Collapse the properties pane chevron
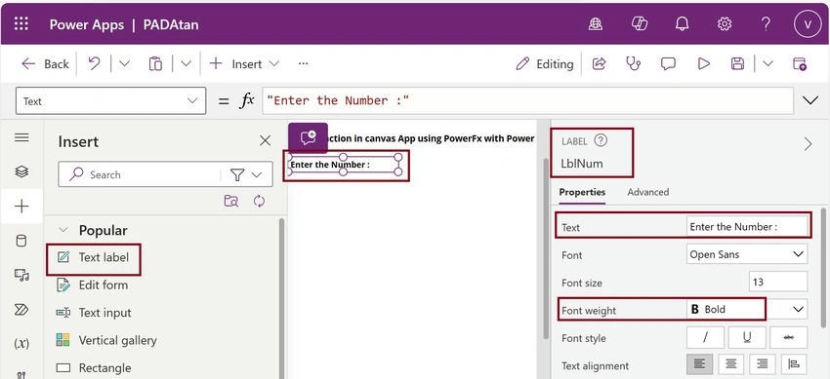This screenshot has height=379, width=830. tap(808, 144)
